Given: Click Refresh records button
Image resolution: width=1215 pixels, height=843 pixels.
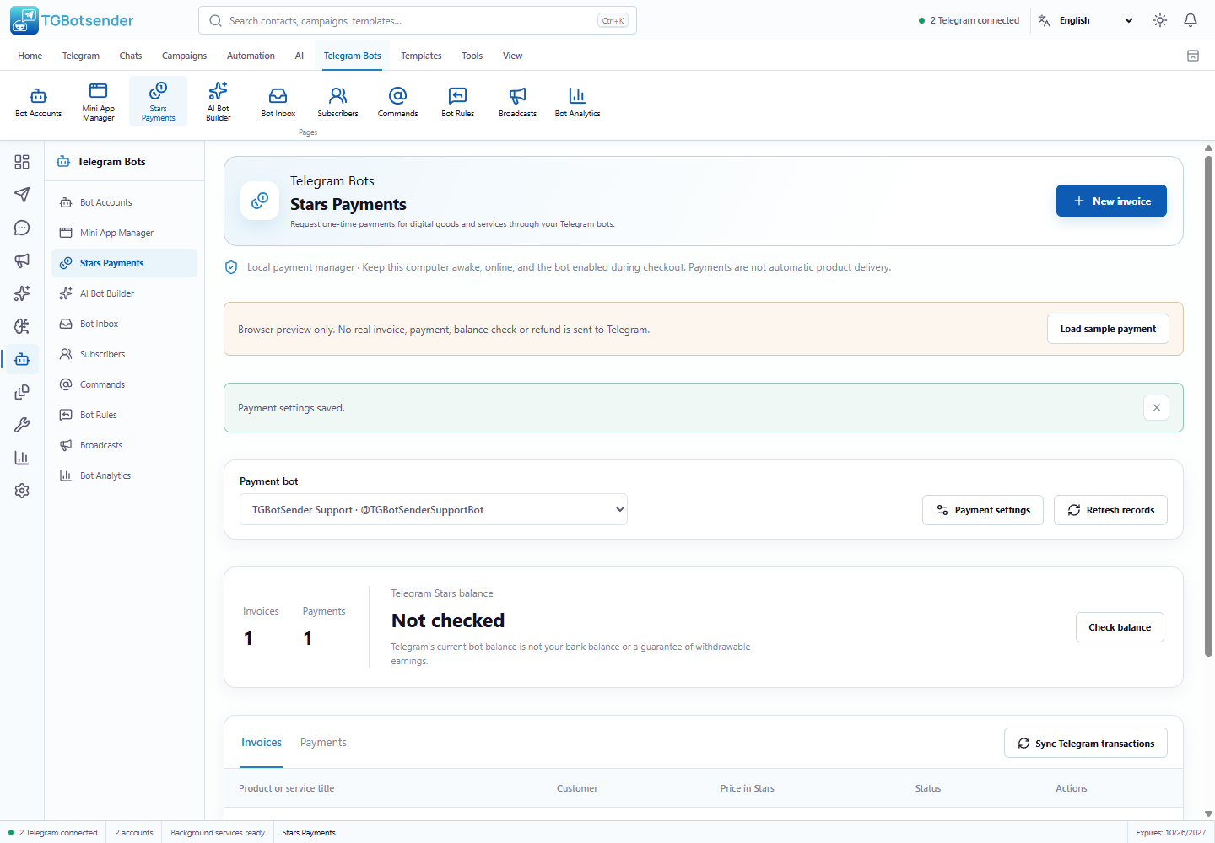Looking at the screenshot, I should point(1110,510).
